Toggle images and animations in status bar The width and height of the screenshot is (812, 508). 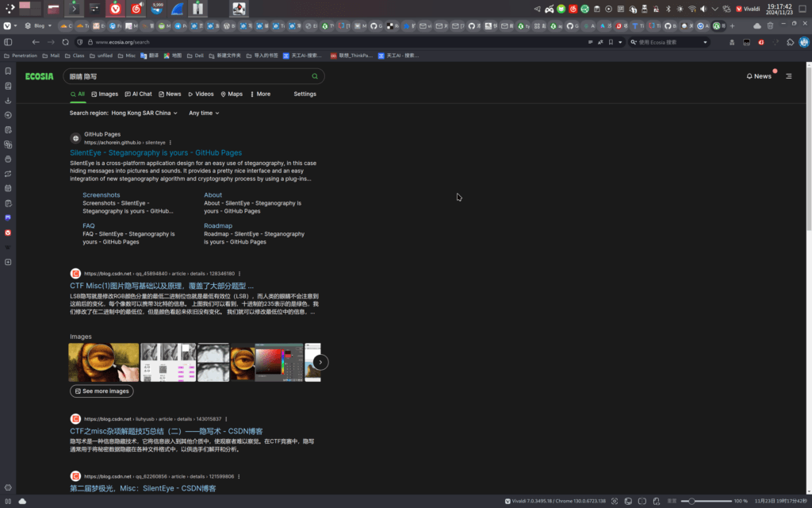pyautogui.click(x=628, y=502)
